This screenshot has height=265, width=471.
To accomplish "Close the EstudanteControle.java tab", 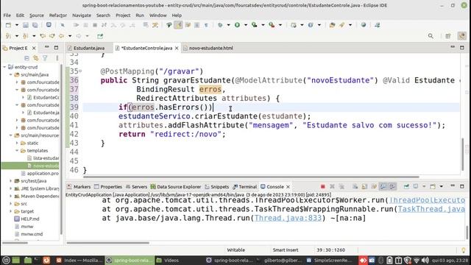I will click(x=177, y=48).
